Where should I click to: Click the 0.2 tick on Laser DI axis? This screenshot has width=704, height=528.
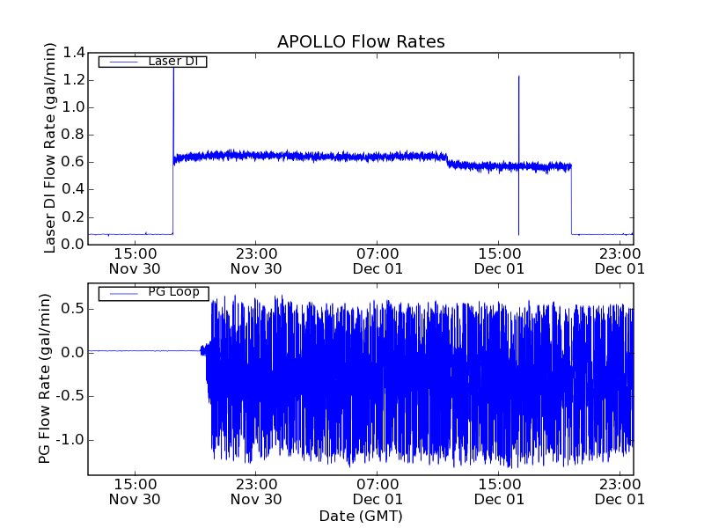point(73,217)
